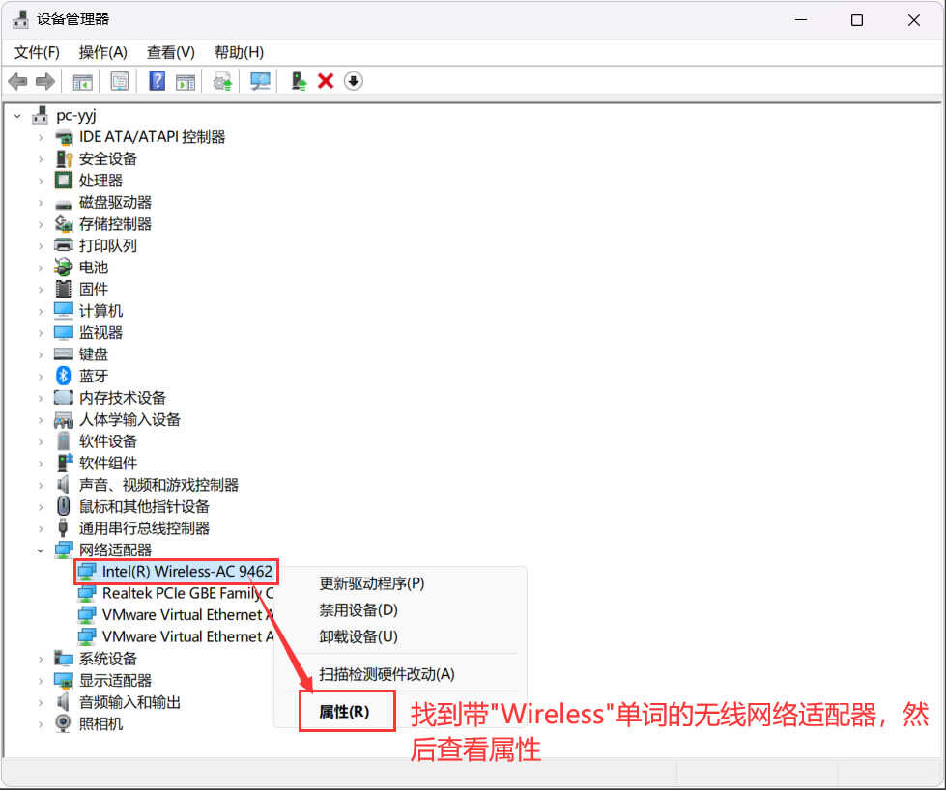Click the update driver toolbar icon
Image resolution: width=946 pixels, height=790 pixels.
coord(222,81)
